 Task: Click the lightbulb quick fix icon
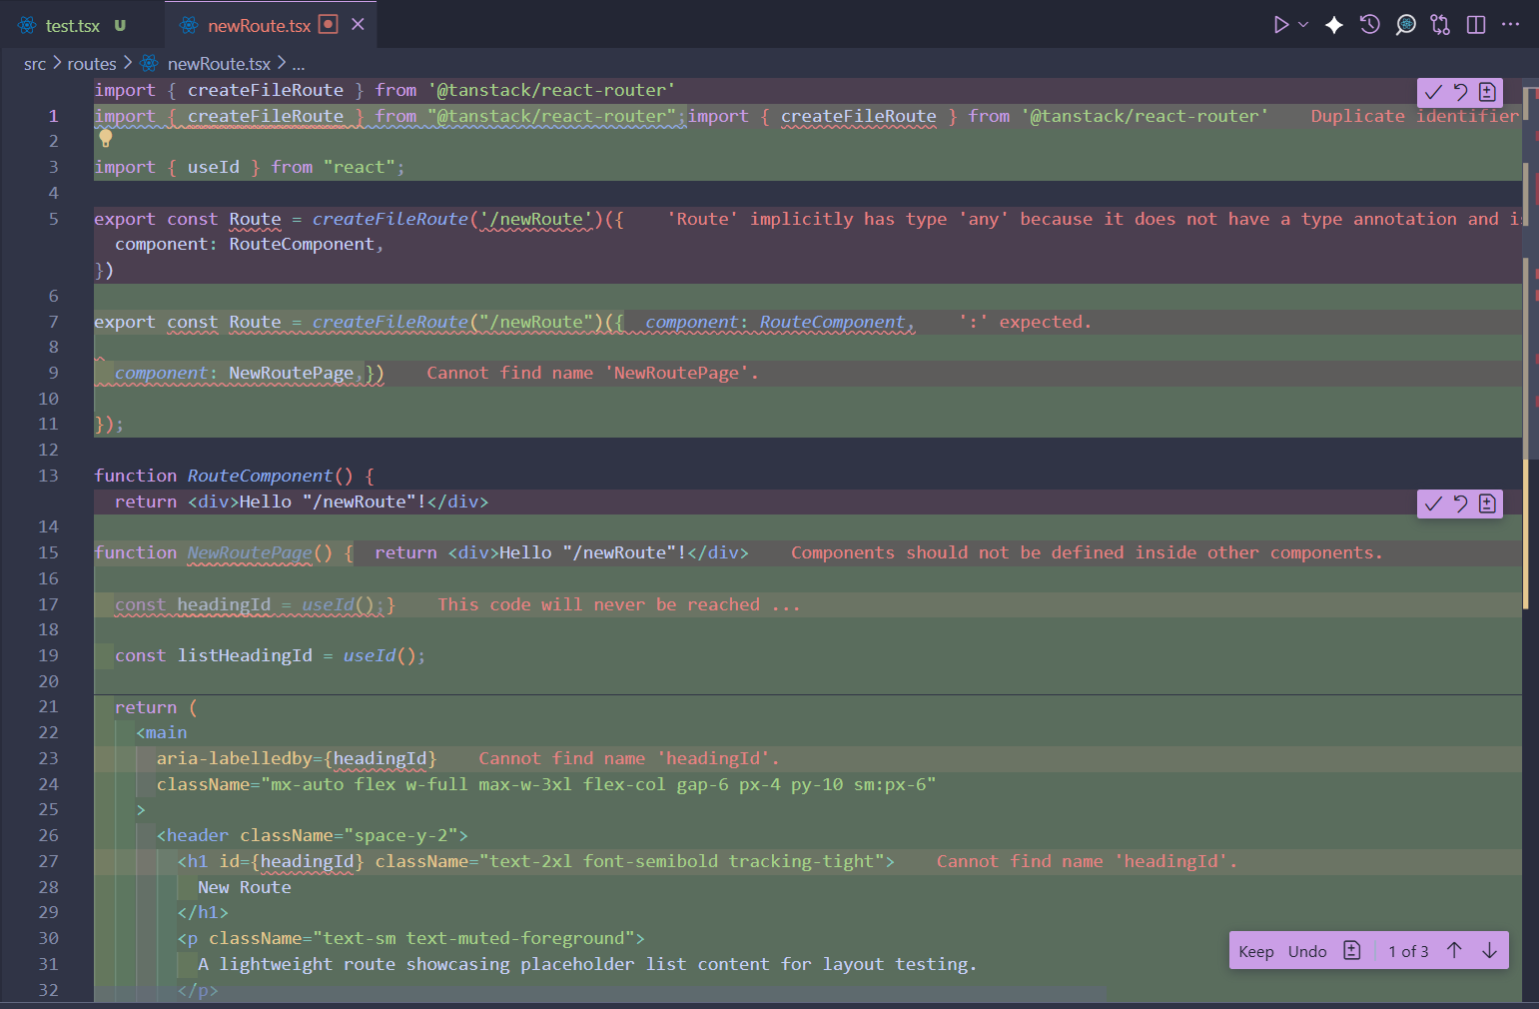click(105, 139)
